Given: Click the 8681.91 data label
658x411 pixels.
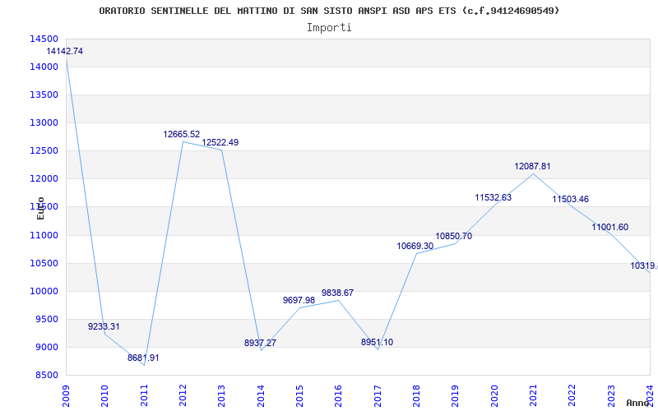Looking at the screenshot, I should coord(143,358).
